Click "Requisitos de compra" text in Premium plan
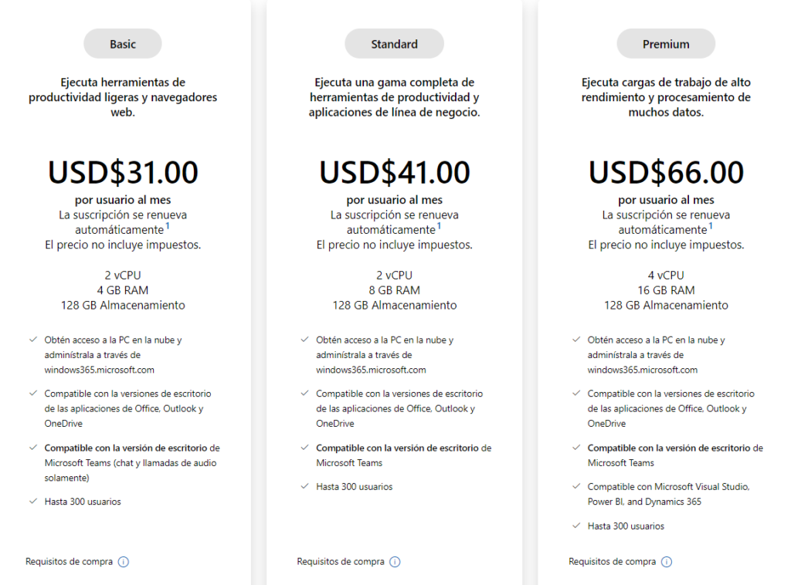 coord(613,562)
